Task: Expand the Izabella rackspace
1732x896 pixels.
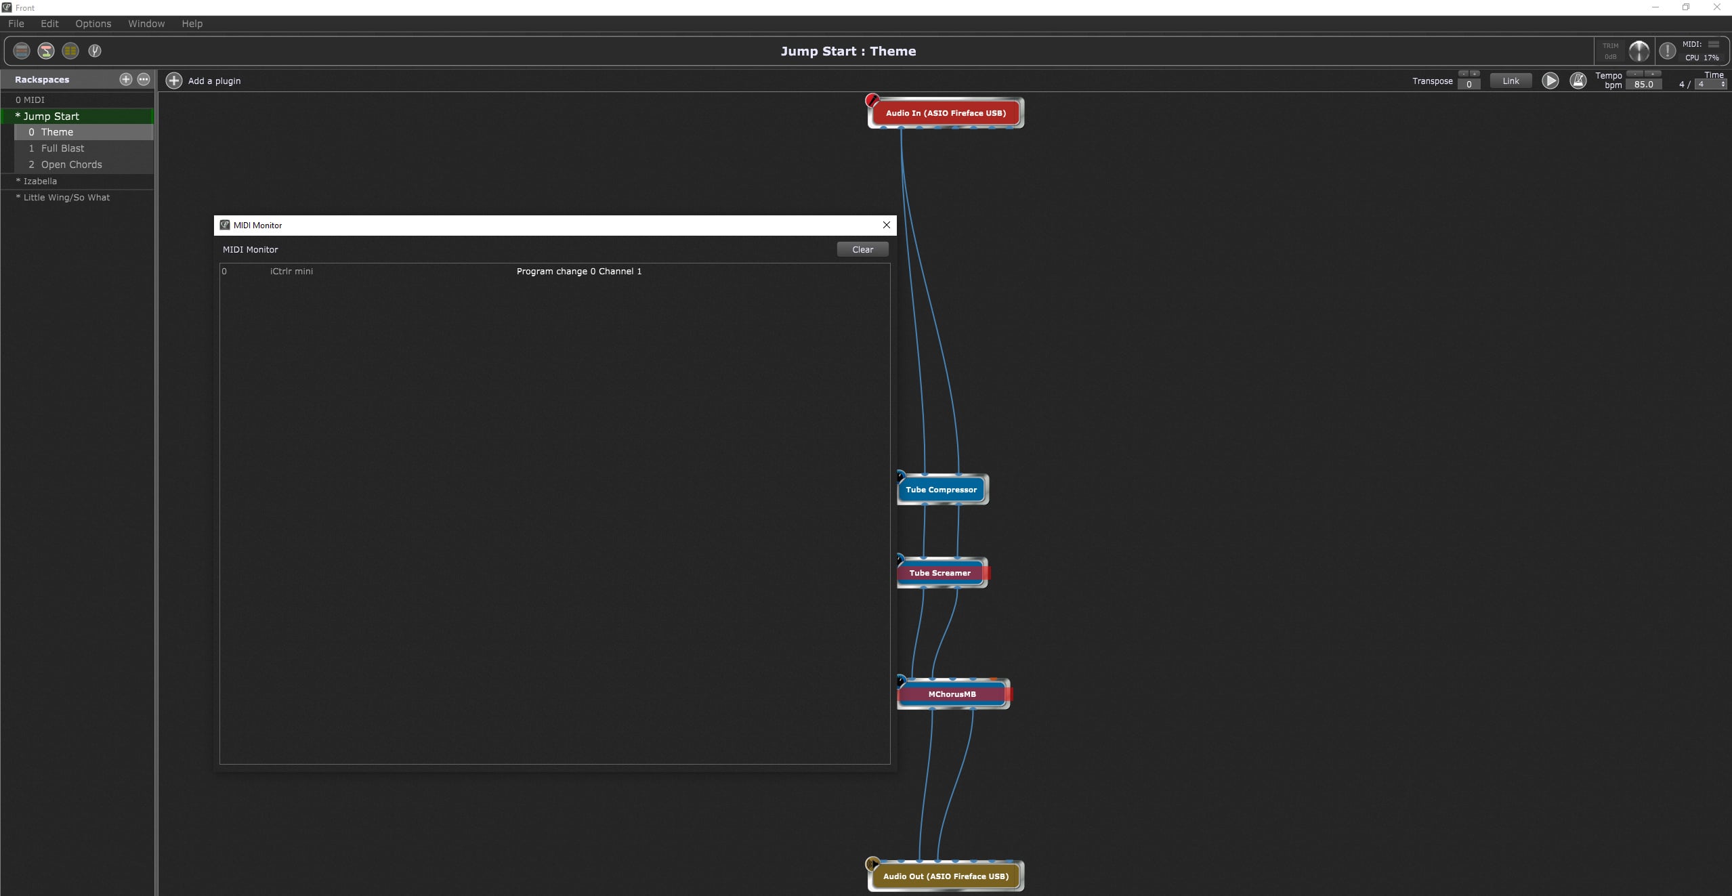Action: (18, 181)
